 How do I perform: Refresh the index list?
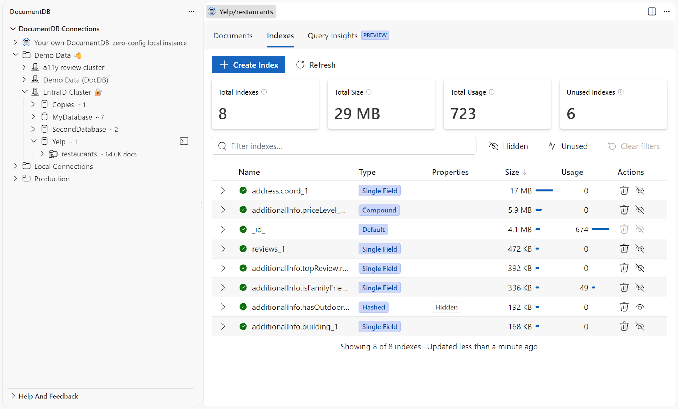316,65
